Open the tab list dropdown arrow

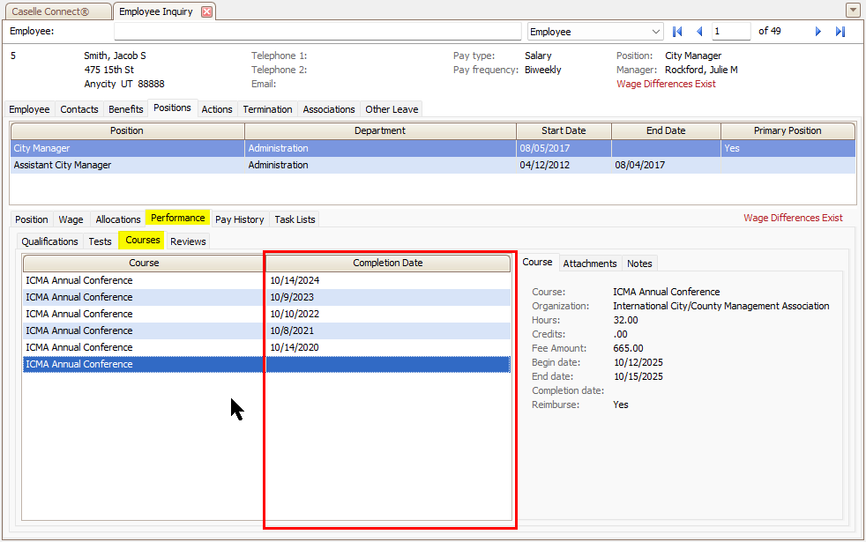(x=853, y=11)
